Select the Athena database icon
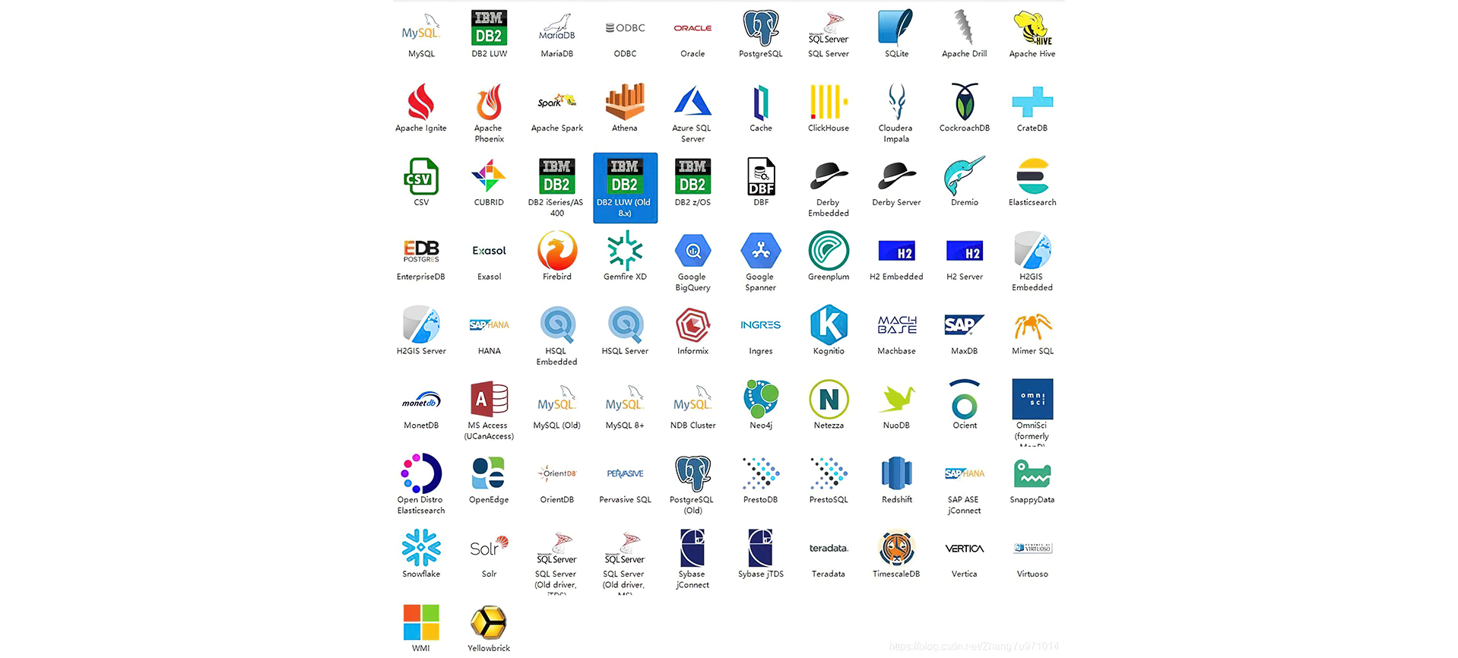The width and height of the screenshot is (1458, 658). coord(625,103)
